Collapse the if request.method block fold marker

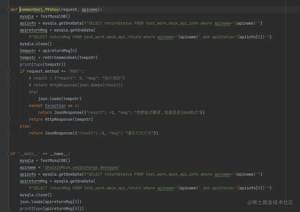click(x=9, y=71)
